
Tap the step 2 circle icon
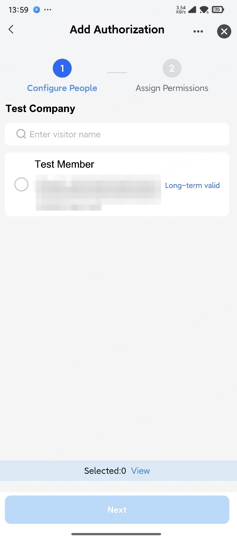172,69
